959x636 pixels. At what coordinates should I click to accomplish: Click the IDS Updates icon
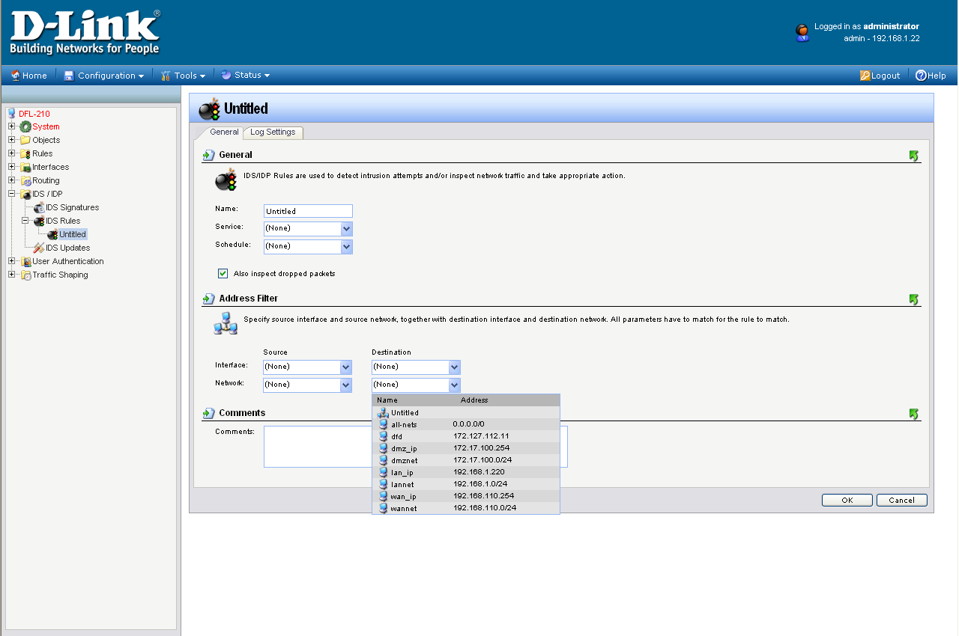39,248
